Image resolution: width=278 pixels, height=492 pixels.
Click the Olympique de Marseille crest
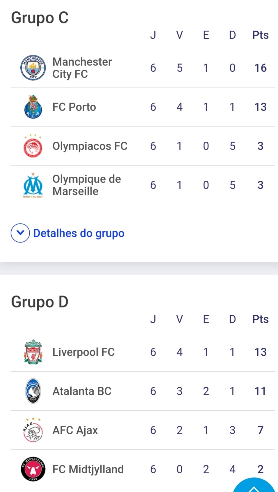[x=33, y=185]
